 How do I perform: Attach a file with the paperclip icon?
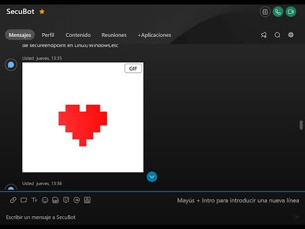pos(13,200)
